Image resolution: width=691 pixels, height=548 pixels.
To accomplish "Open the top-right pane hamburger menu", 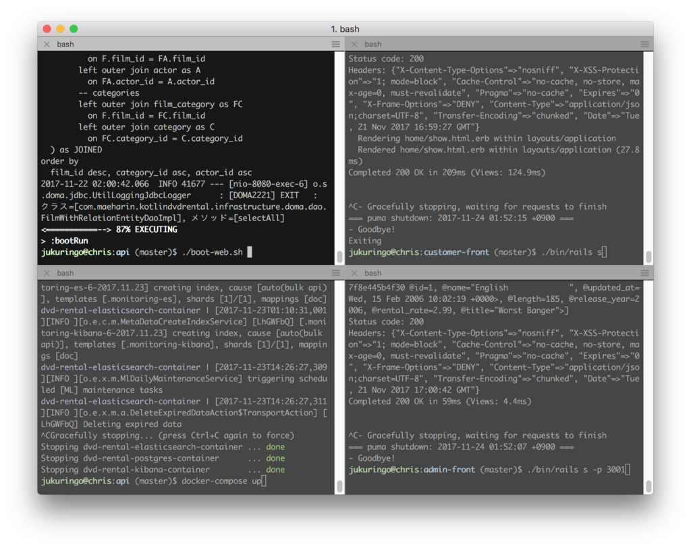I will tap(644, 44).
